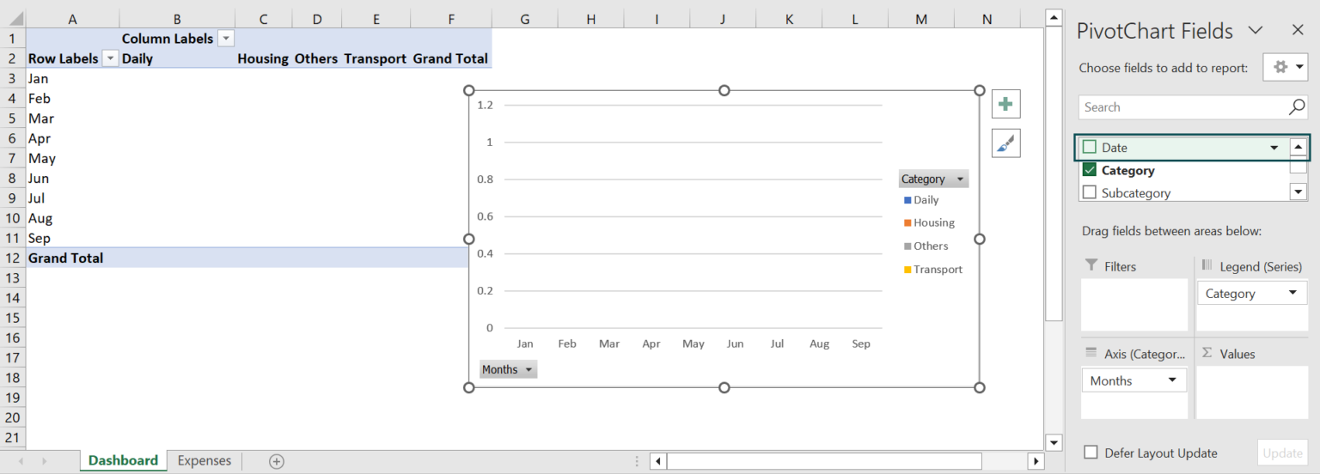Select row 12 header
Image resolution: width=1320 pixels, height=474 pixels.
click(x=12, y=258)
